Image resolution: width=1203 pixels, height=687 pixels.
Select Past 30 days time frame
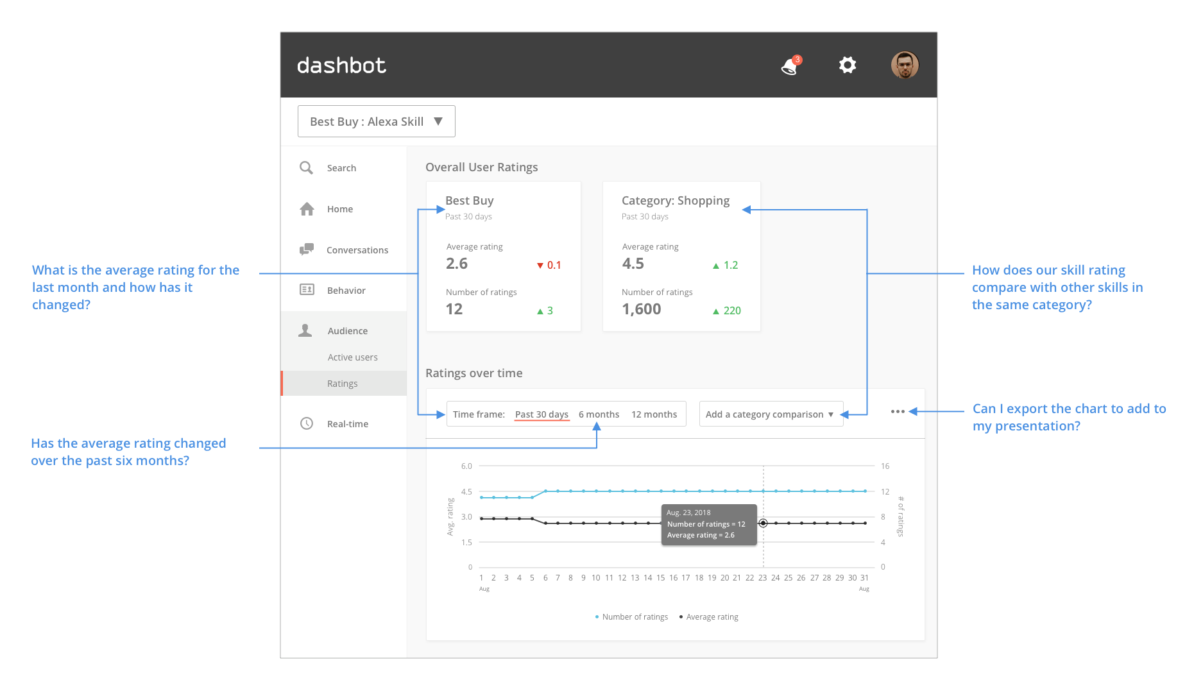(x=542, y=414)
